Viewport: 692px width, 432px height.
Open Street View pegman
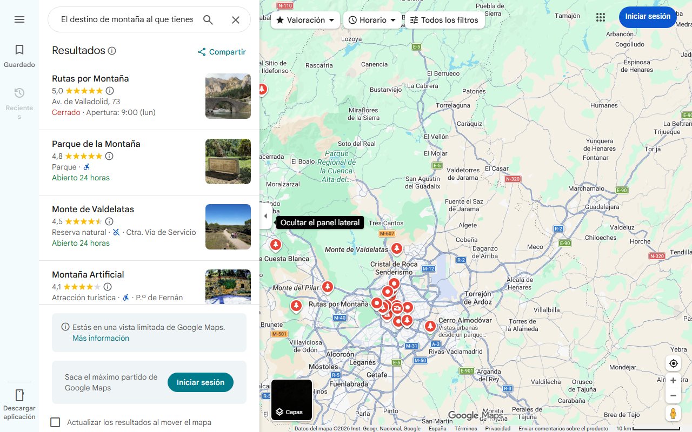point(673,414)
